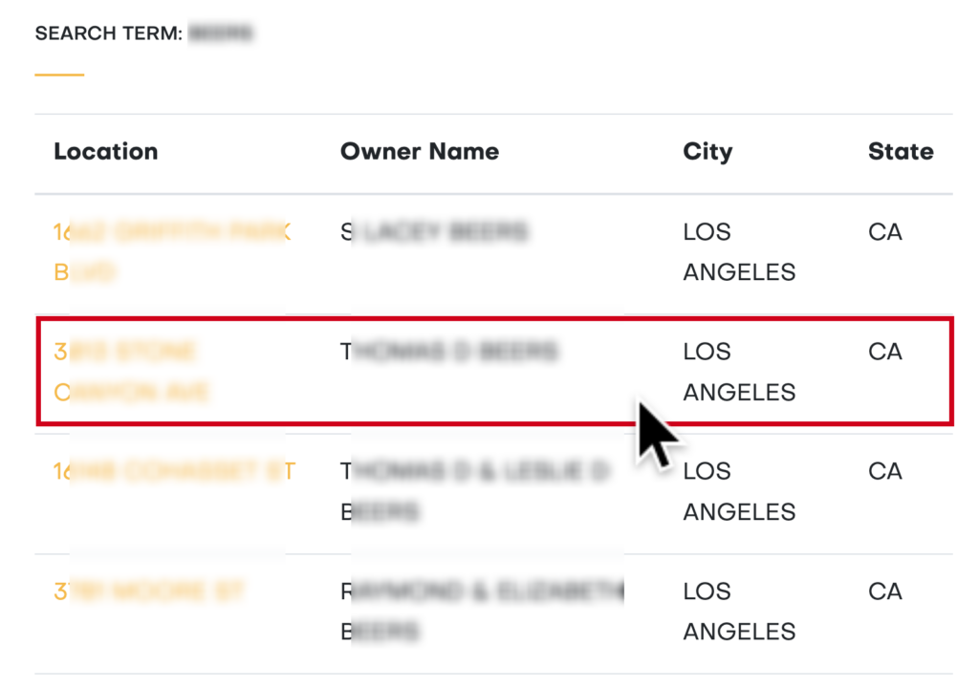Select owner name in the highlighted row
The height and width of the screenshot is (688, 979).
449,352
